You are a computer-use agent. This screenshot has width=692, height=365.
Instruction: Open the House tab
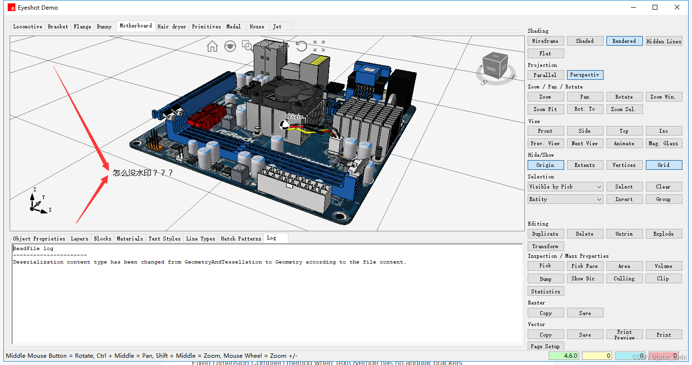257,26
